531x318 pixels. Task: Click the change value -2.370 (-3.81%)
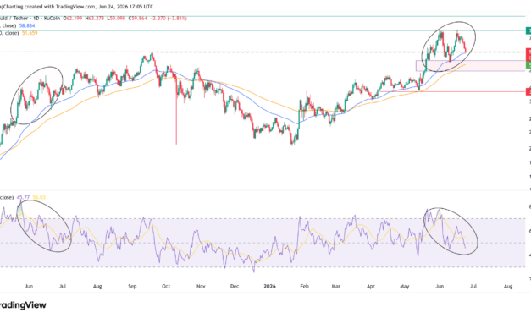pyautogui.click(x=169, y=19)
